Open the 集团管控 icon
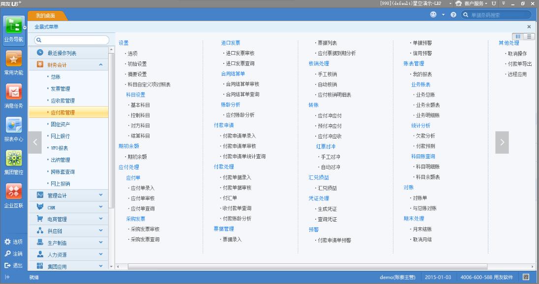 click(x=14, y=158)
